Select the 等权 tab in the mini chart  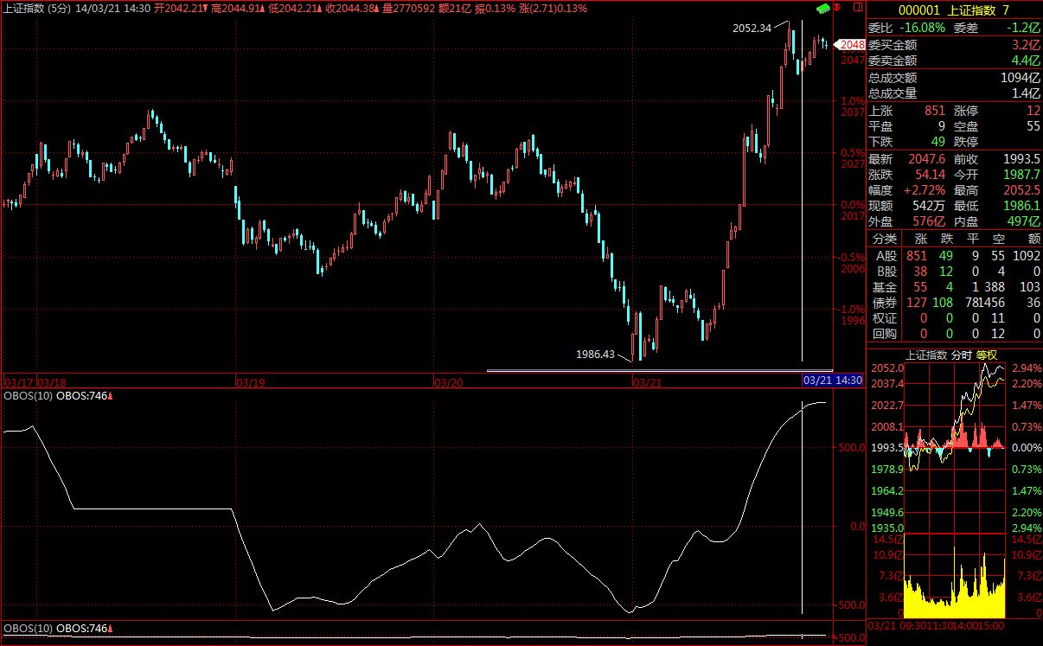click(987, 355)
